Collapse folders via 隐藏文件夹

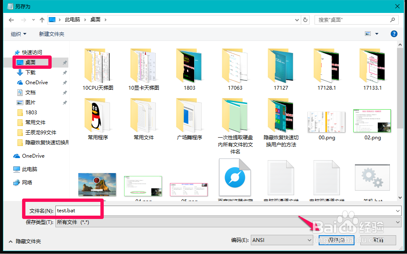(x=25, y=241)
